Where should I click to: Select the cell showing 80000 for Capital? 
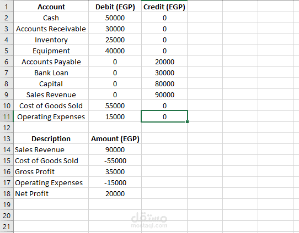(164, 84)
